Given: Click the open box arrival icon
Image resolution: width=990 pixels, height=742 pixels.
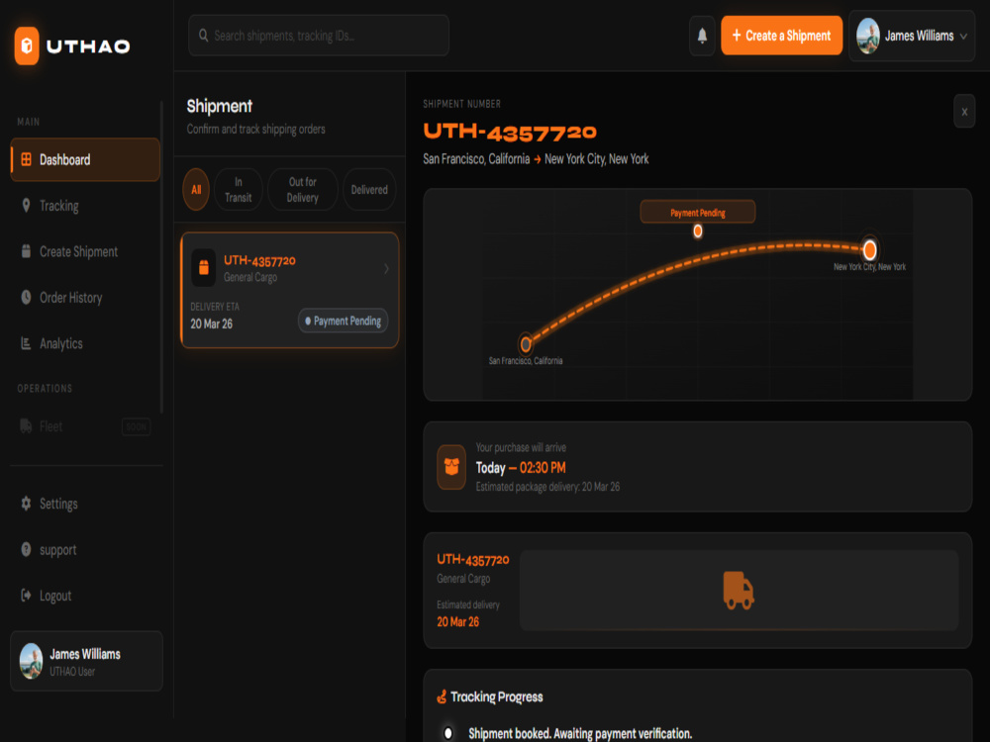Looking at the screenshot, I should click(x=451, y=467).
